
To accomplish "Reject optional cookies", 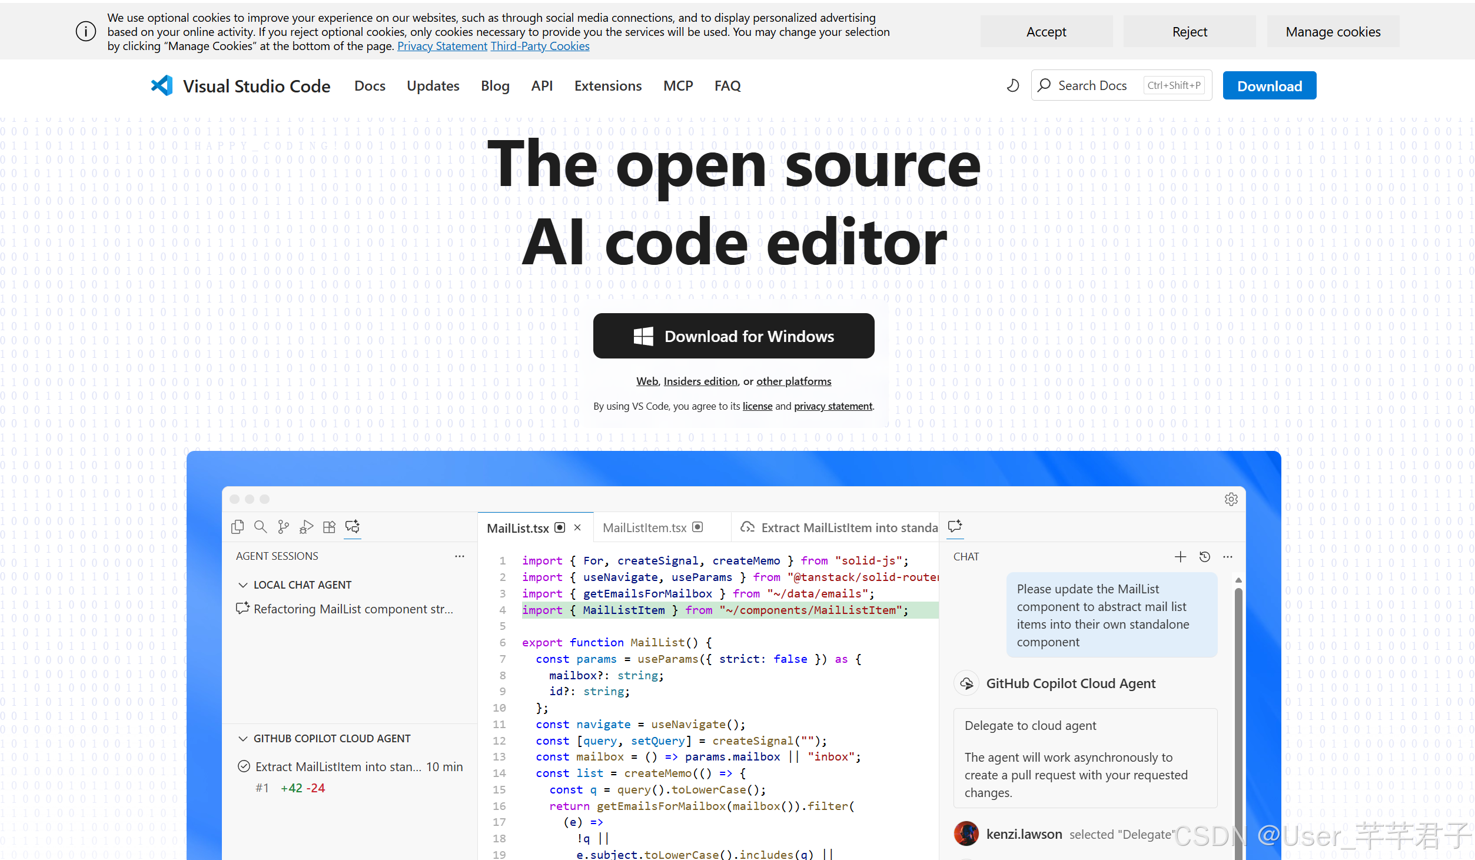I will (x=1190, y=32).
